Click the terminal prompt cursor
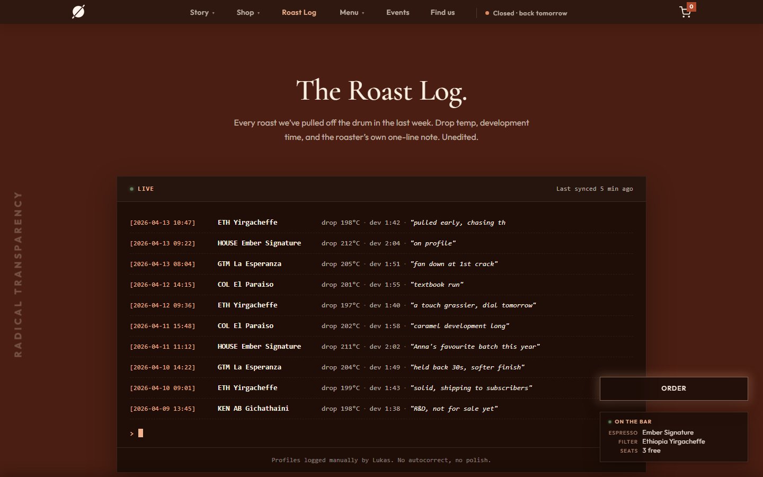The image size is (763, 477). click(x=140, y=433)
